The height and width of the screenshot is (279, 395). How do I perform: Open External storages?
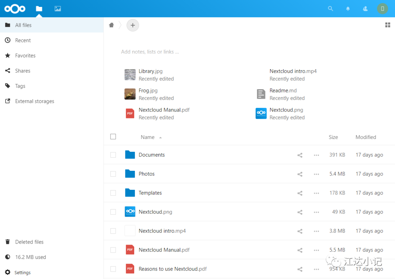(x=52, y=101)
